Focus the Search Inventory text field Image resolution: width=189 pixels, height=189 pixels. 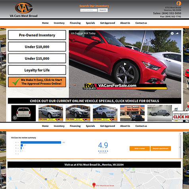click(89, 10)
